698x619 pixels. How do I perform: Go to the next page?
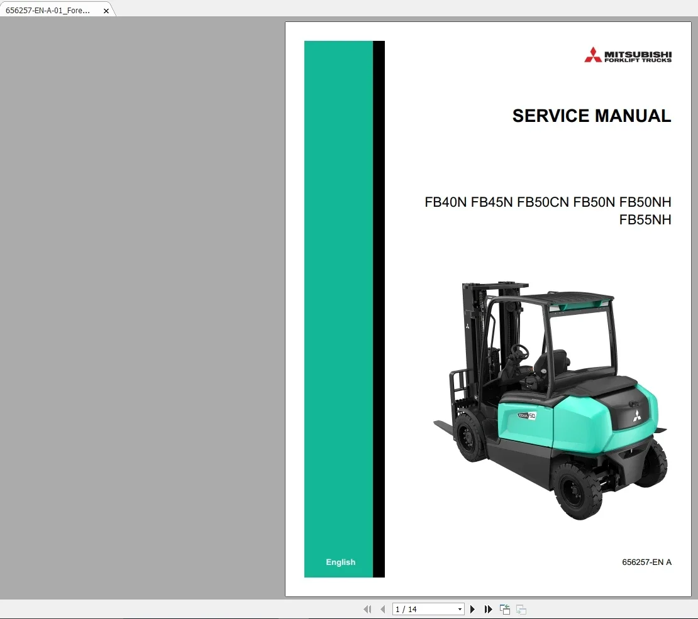click(x=472, y=609)
